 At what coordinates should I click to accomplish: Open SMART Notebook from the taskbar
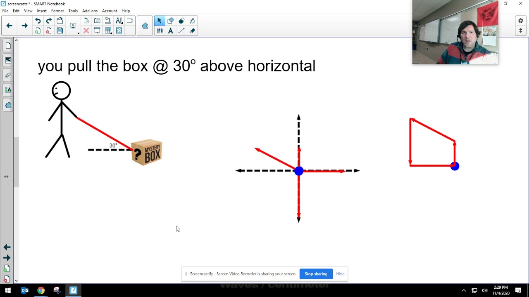click(x=73, y=290)
